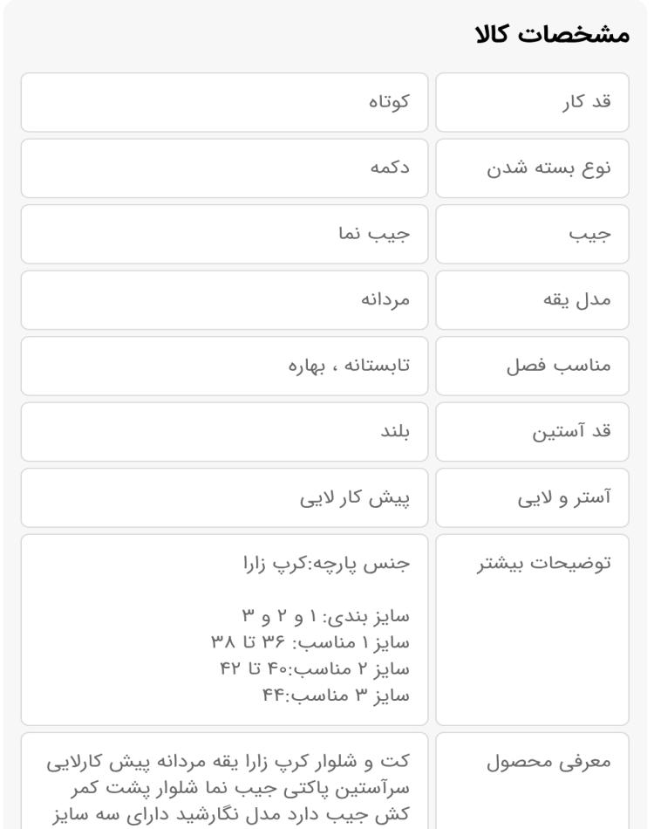The width and height of the screenshot is (654, 829).
Task: Select the قد آستین label cell
Action: tap(532, 431)
